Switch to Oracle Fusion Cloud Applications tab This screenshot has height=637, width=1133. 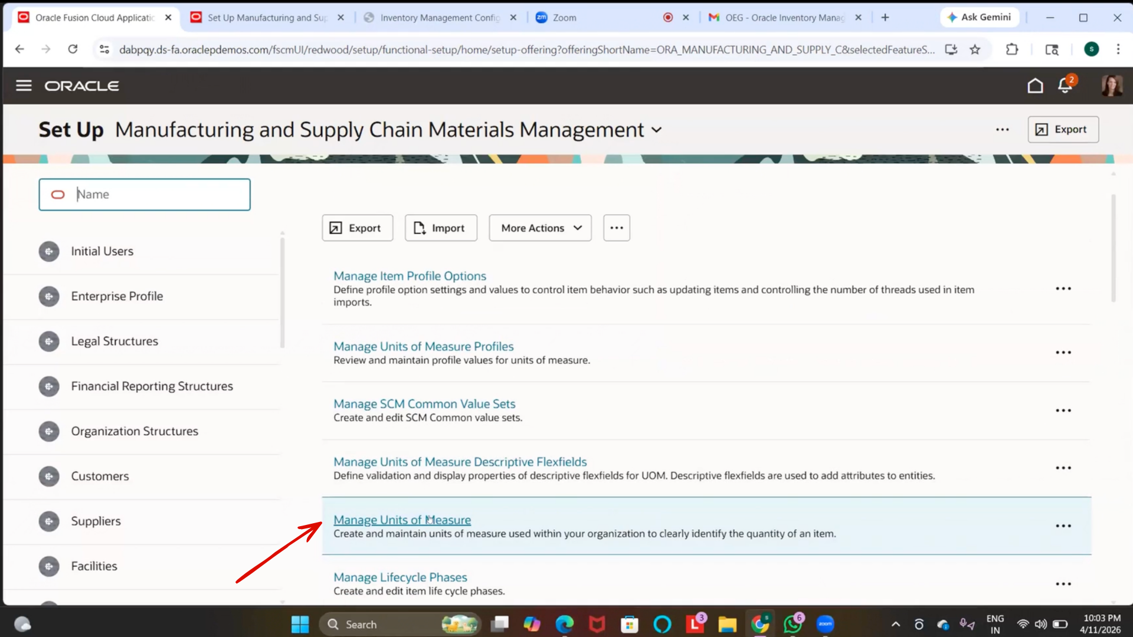coord(94,18)
